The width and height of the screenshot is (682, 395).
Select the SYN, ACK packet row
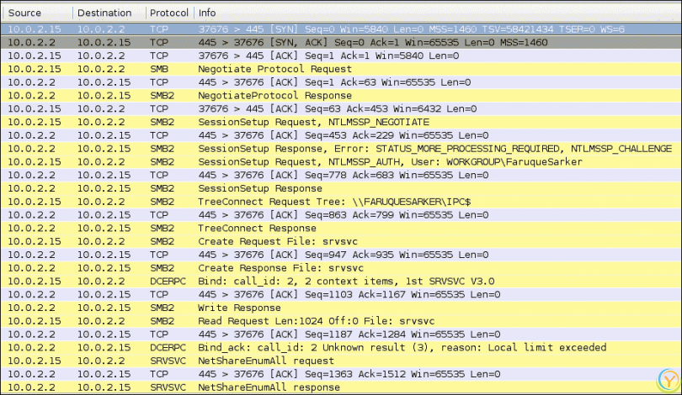pyautogui.click(x=337, y=42)
